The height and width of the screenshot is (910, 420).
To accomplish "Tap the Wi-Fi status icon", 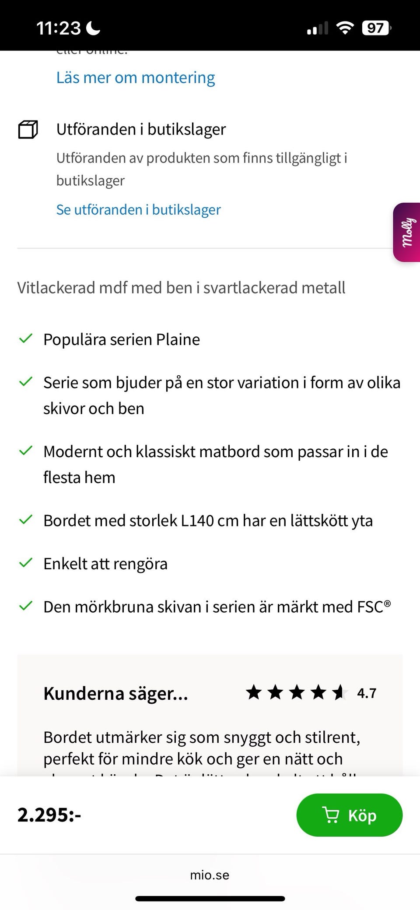I will click(x=345, y=28).
